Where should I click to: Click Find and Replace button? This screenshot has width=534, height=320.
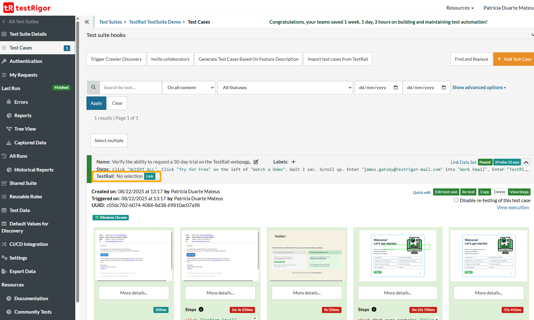(x=472, y=59)
